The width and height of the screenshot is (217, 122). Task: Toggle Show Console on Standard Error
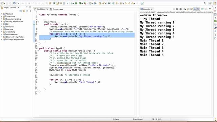(198, 9)
